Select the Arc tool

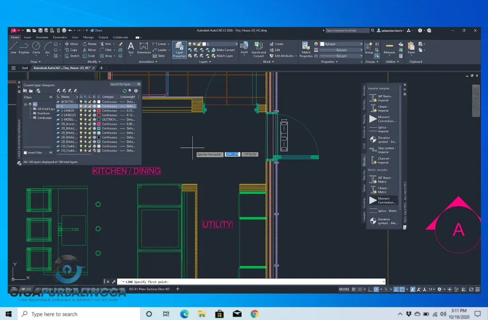47,48
